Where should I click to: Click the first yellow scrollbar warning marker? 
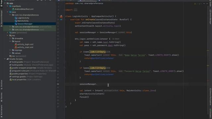[x=208, y=51]
